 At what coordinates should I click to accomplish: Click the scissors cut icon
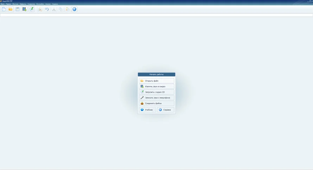click(x=54, y=9)
